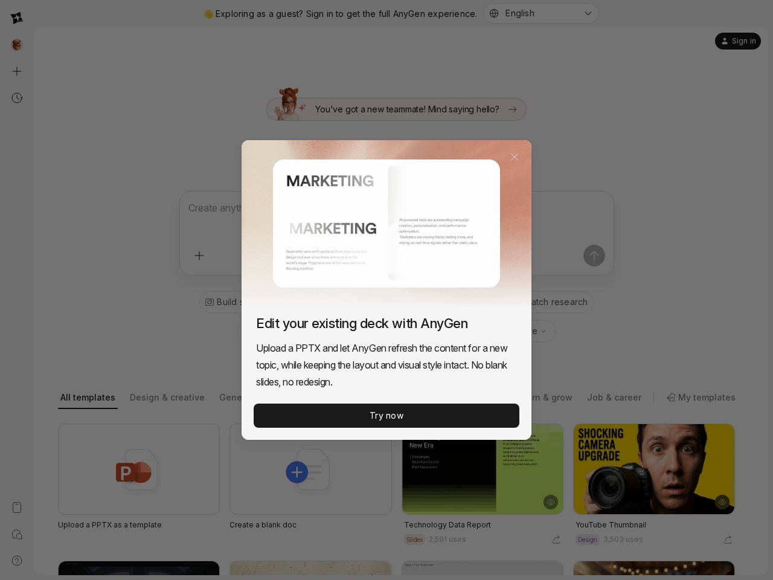Close the Edit your existing deck popup

[515, 157]
